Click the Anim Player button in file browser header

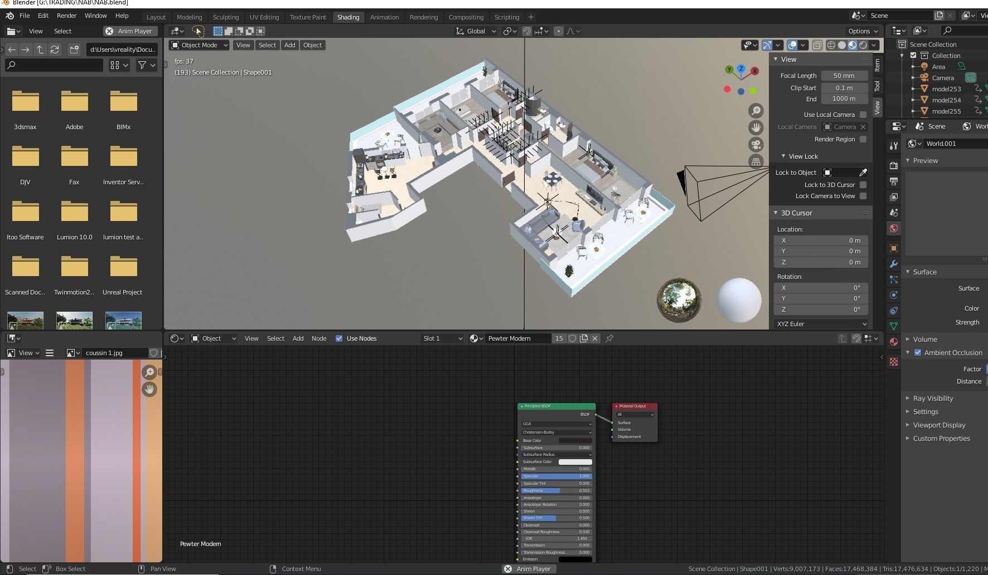pyautogui.click(x=130, y=31)
